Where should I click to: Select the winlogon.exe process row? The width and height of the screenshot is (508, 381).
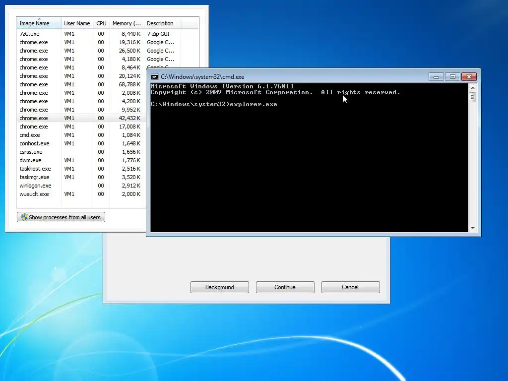(81, 186)
